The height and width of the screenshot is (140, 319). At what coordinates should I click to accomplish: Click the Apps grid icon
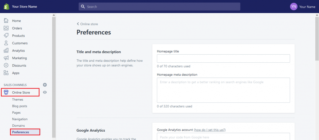point(6,73)
